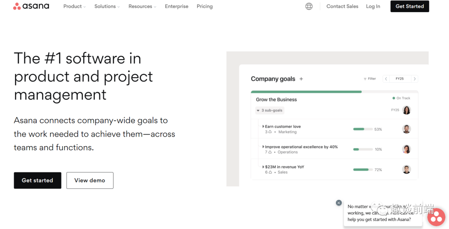Screen dimensions: 449x229
Task: Collapse the 3 sub-goals expander
Action: tap(270, 110)
